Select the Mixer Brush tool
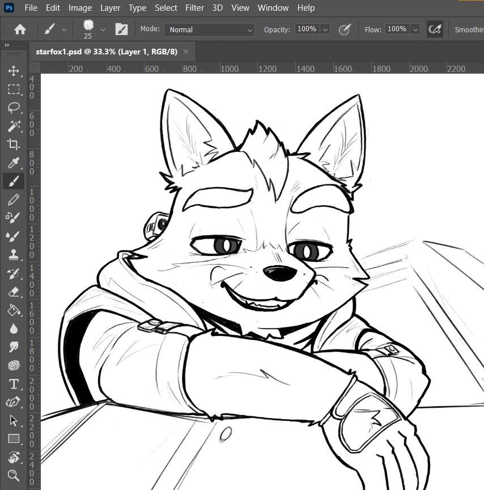 coord(14,236)
